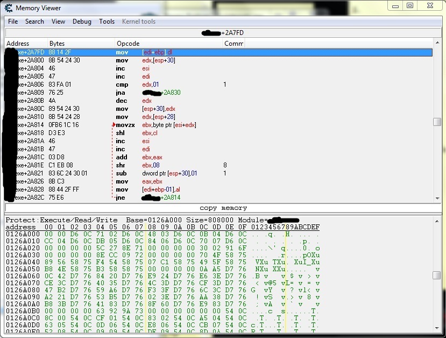Click the copy memory bar

pyautogui.click(x=223, y=208)
